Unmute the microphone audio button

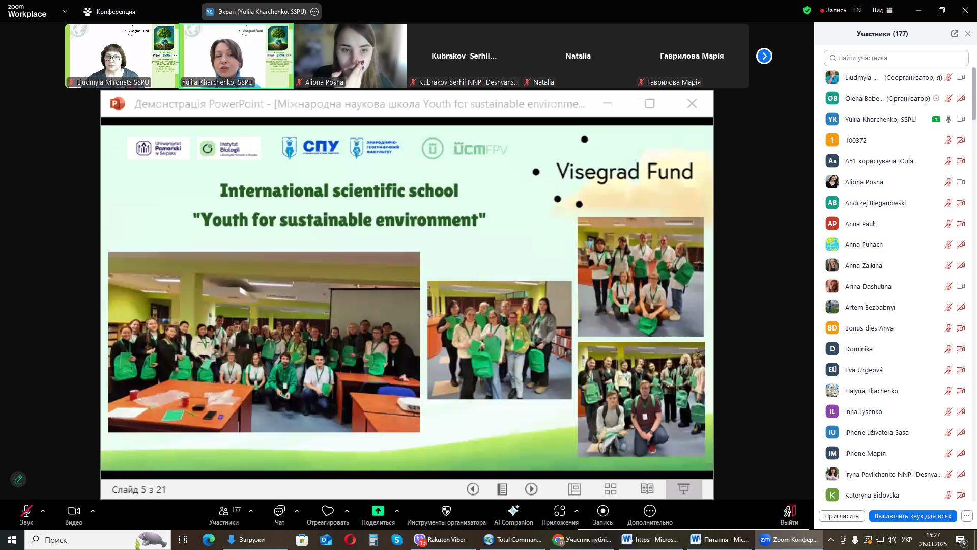(x=26, y=511)
